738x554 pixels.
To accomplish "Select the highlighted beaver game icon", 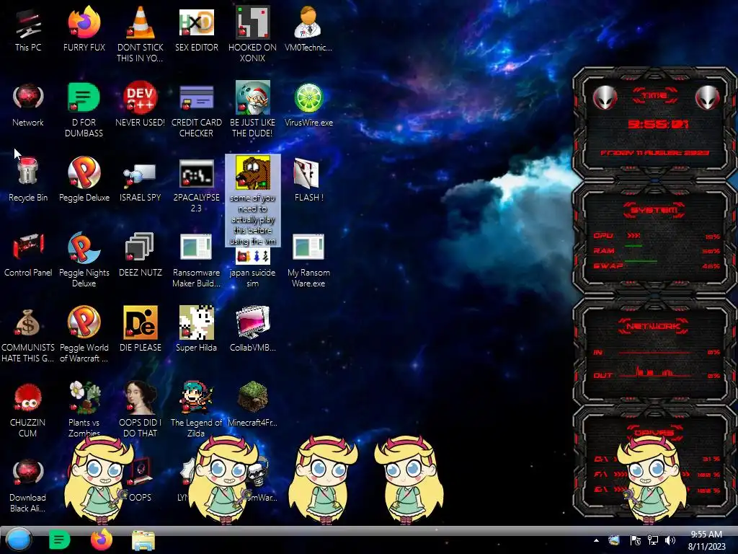I will tap(253, 201).
